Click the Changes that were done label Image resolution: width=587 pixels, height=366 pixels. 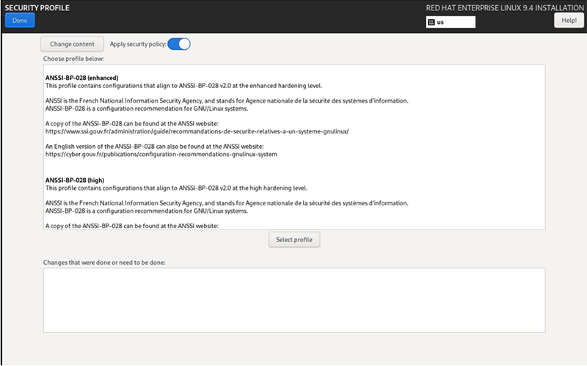[x=104, y=263]
